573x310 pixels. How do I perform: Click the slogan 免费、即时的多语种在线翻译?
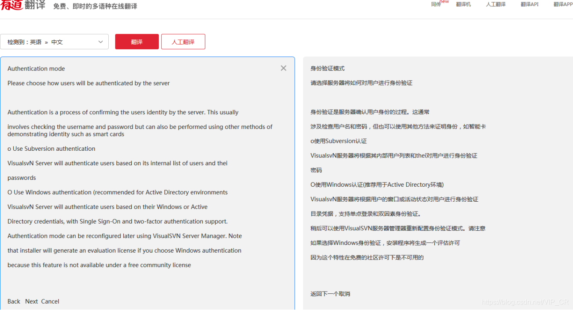coord(95,6)
